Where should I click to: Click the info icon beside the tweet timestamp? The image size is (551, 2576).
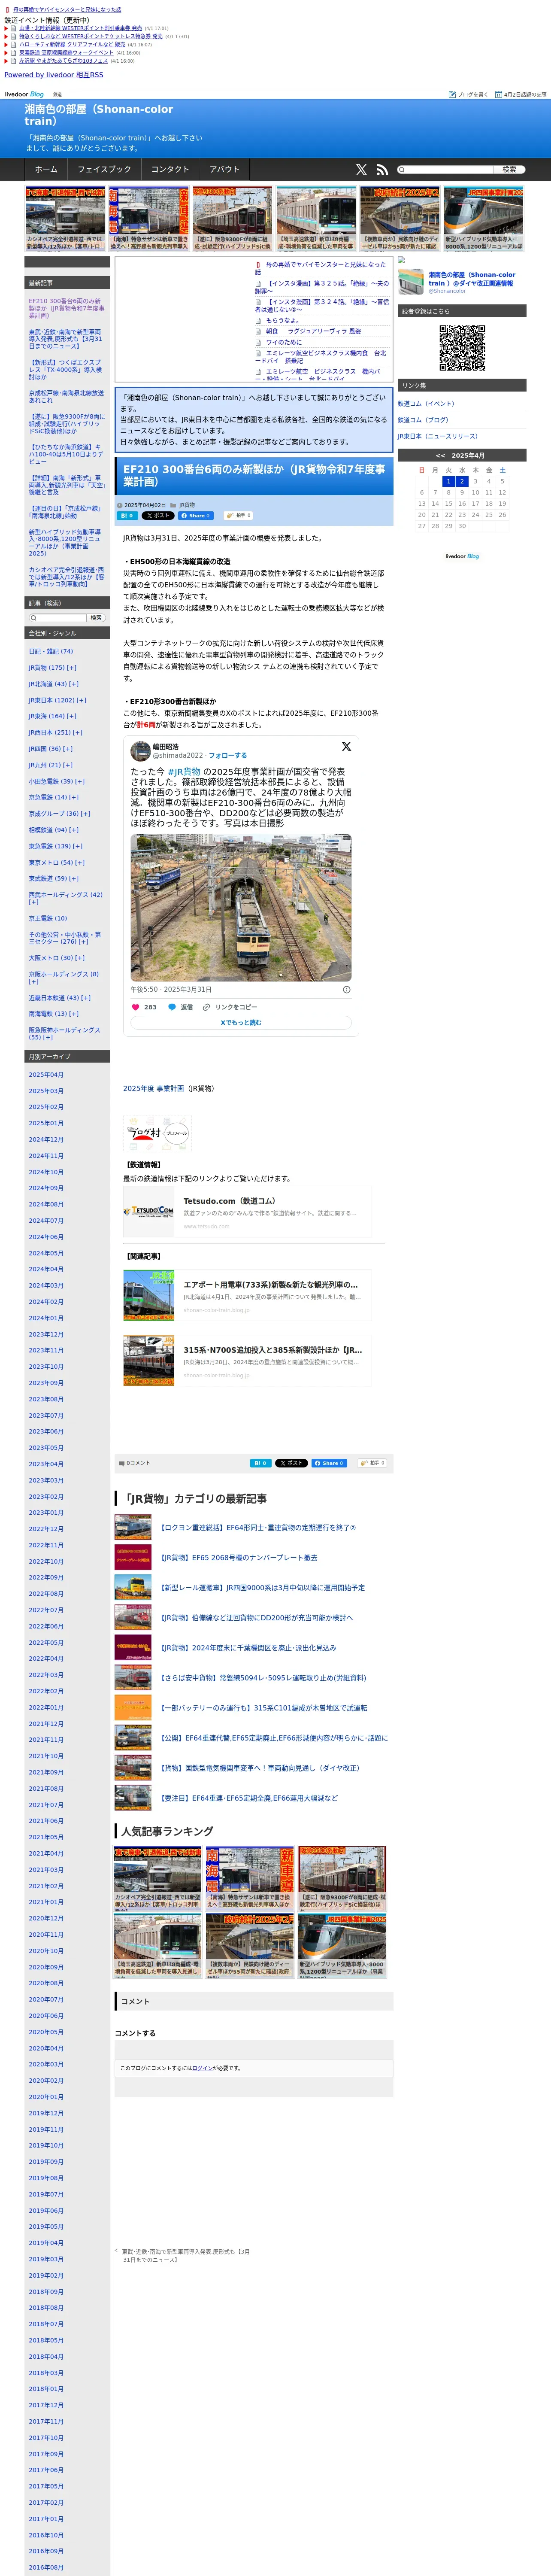[x=347, y=989]
